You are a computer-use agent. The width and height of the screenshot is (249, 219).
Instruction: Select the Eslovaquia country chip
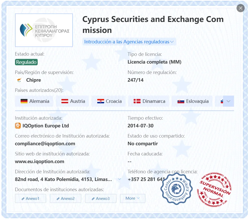192,101
